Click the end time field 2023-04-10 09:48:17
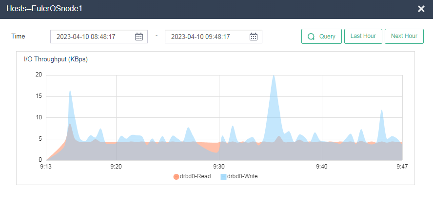 click(214, 37)
